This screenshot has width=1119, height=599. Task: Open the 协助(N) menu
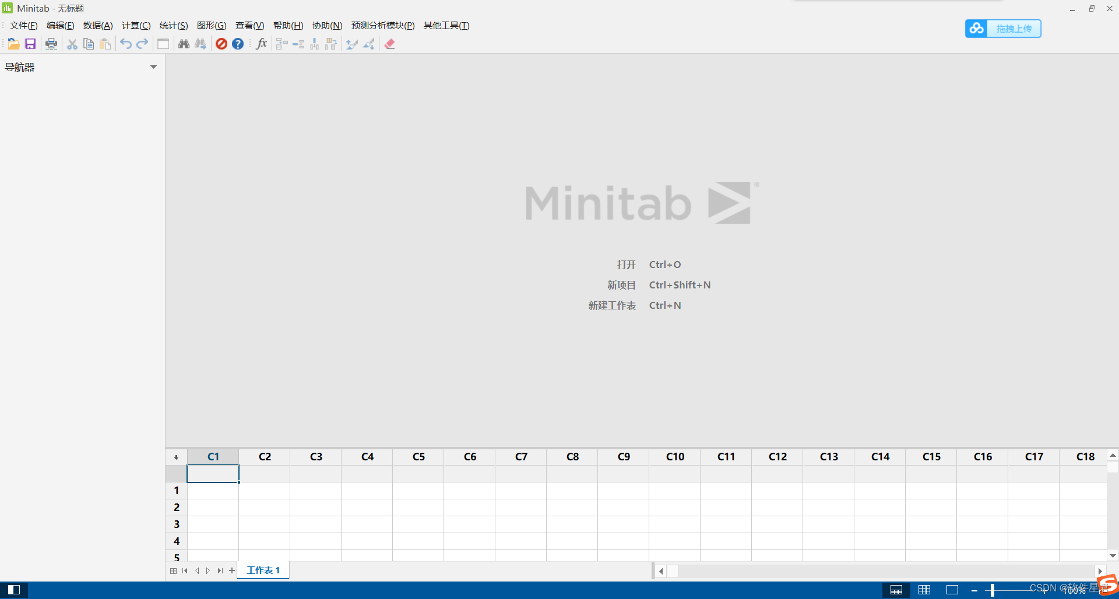point(328,26)
